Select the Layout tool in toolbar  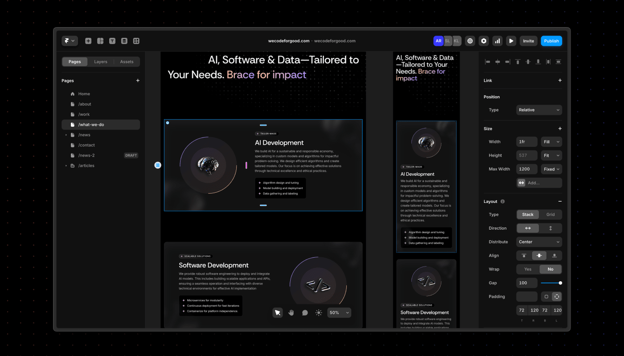100,41
